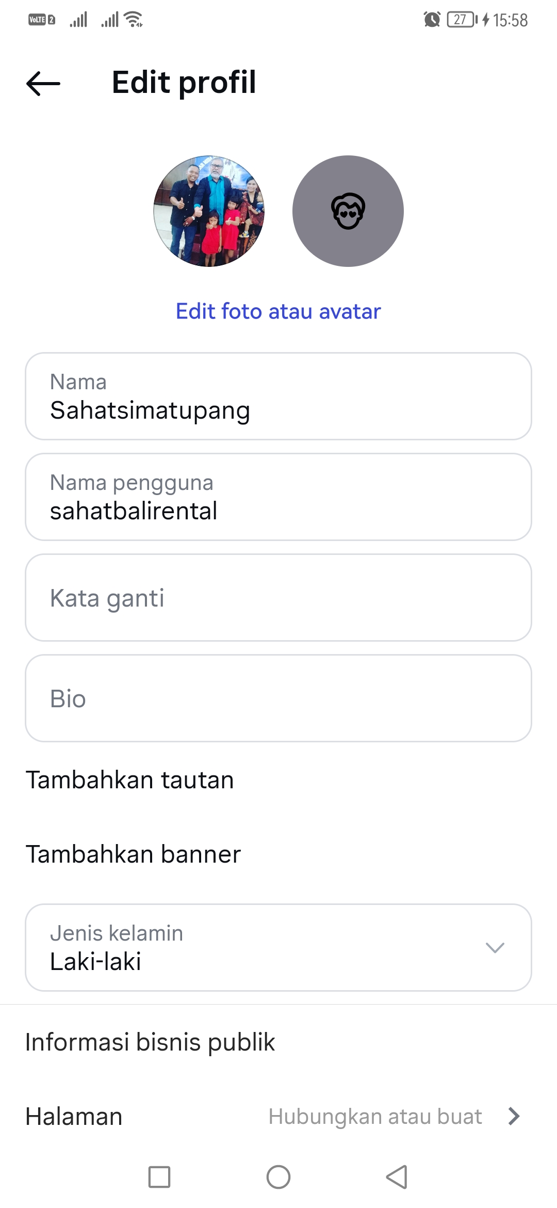Edit the Nama pengguna field
This screenshot has width=557, height=1208.
(x=278, y=497)
